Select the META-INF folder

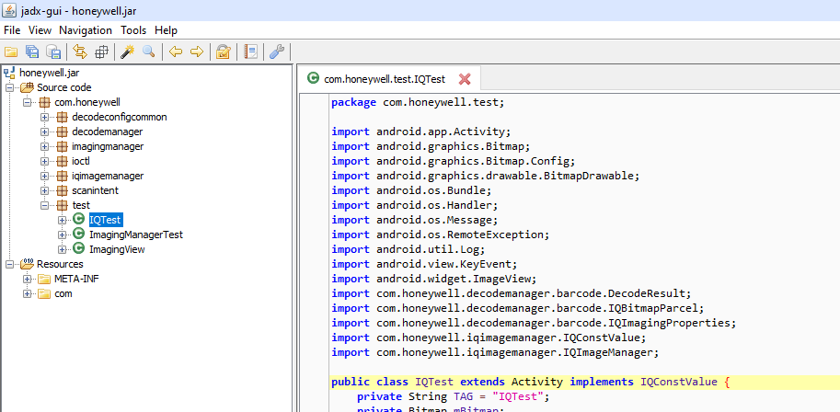[76, 279]
